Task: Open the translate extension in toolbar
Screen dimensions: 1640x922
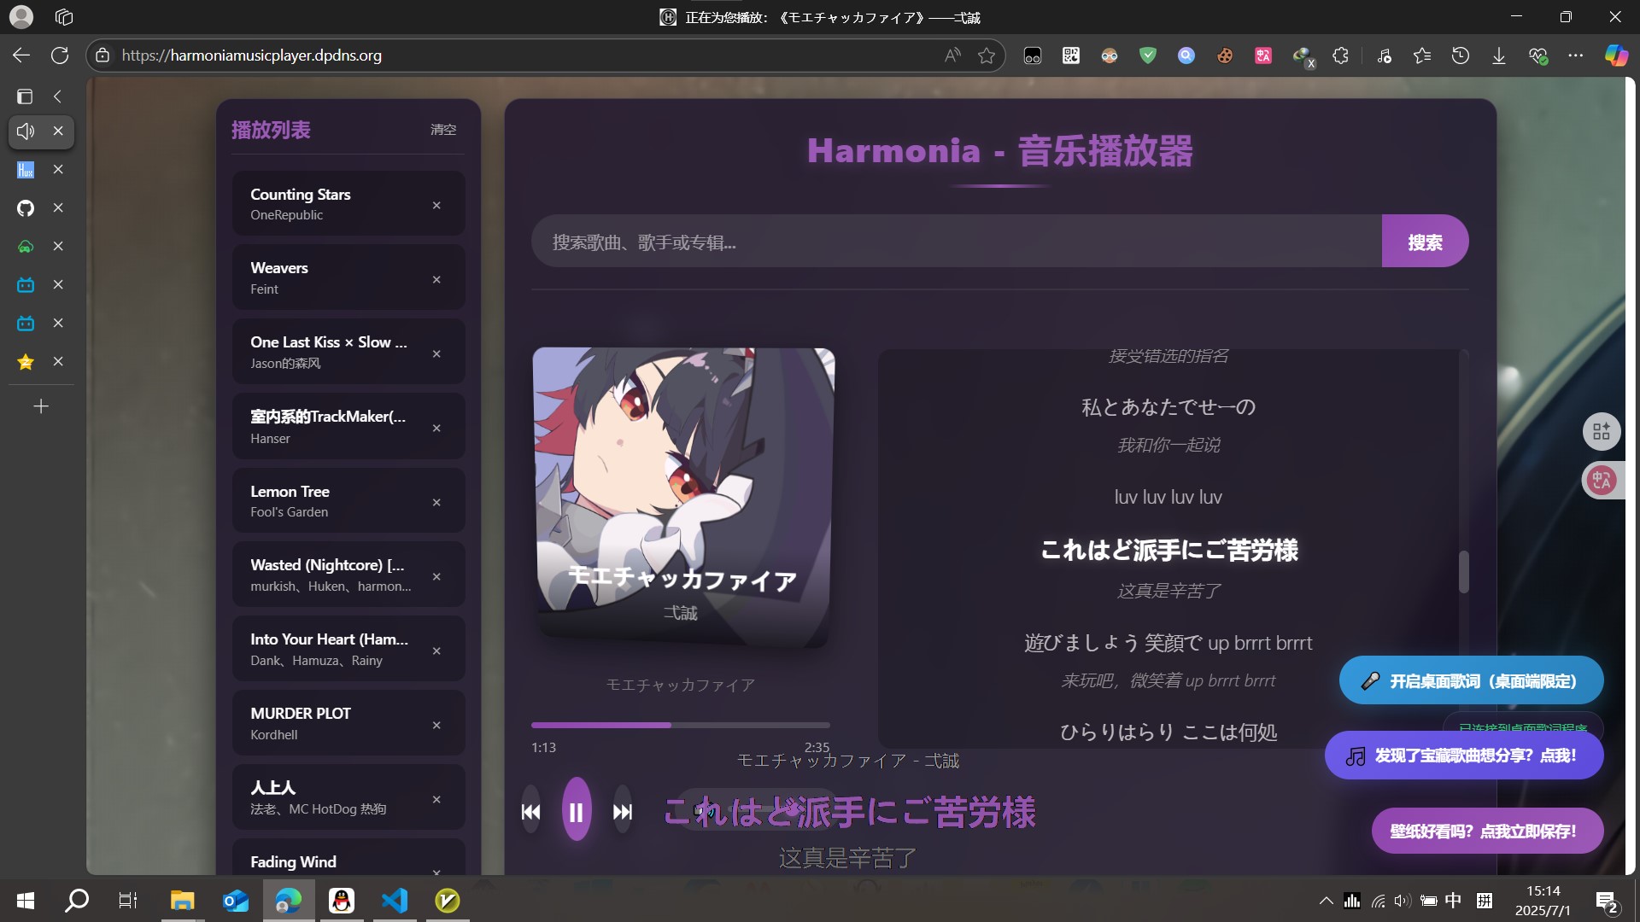Action: point(1263,55)
